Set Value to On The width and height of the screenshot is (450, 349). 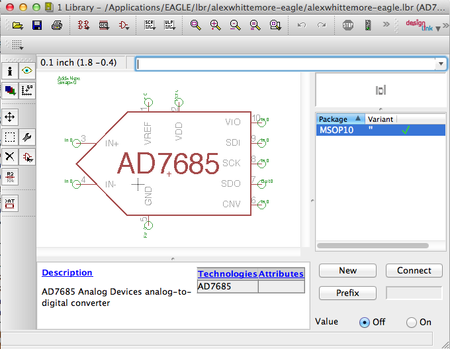pos(412,323)
